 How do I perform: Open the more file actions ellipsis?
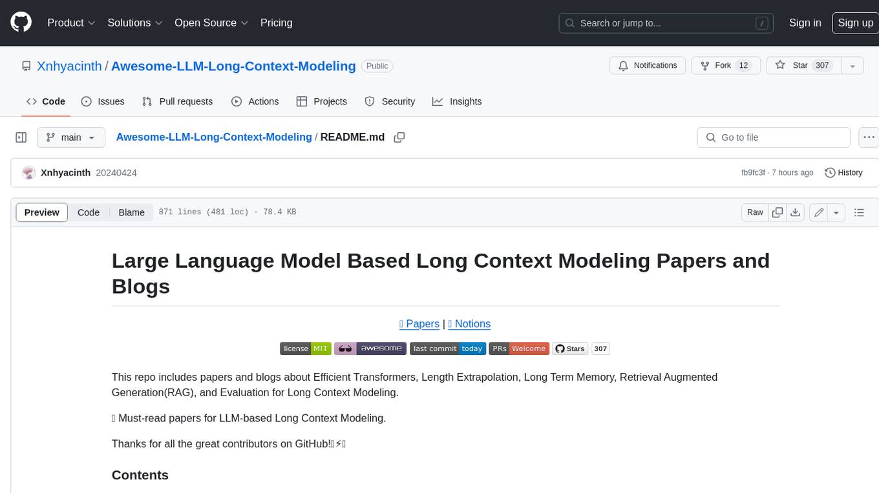click(868, 137)
